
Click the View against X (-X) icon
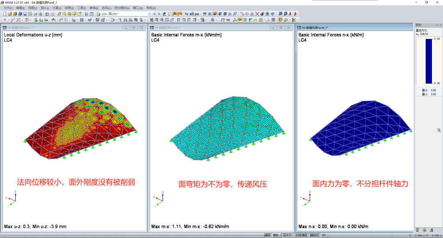pos(194,20)
